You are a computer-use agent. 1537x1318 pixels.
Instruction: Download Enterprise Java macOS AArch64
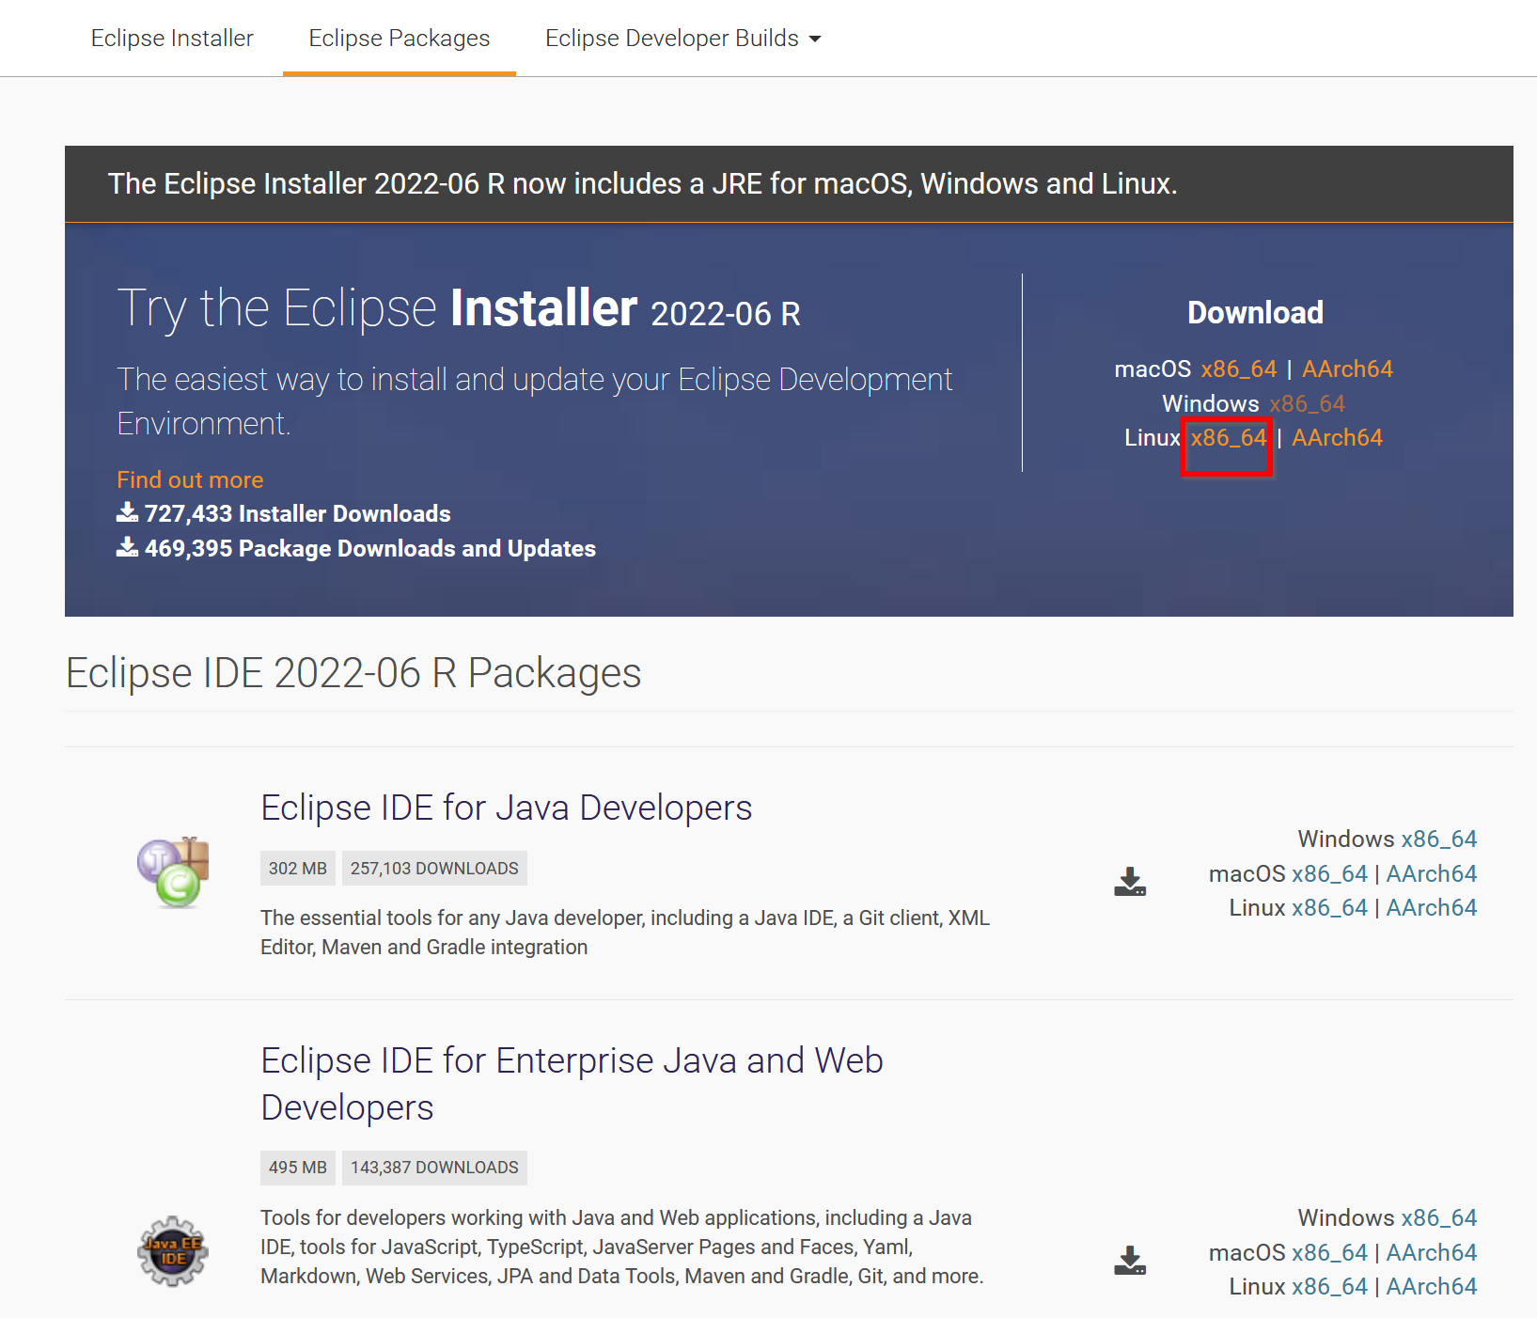point(1431,1253)
